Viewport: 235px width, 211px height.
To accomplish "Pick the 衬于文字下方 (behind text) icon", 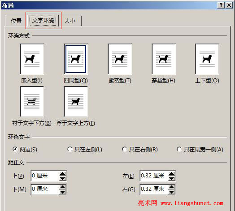I will 32,102.
